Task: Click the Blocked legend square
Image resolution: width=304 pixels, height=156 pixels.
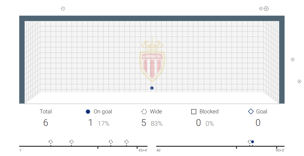Action: (x=194, y=111)
